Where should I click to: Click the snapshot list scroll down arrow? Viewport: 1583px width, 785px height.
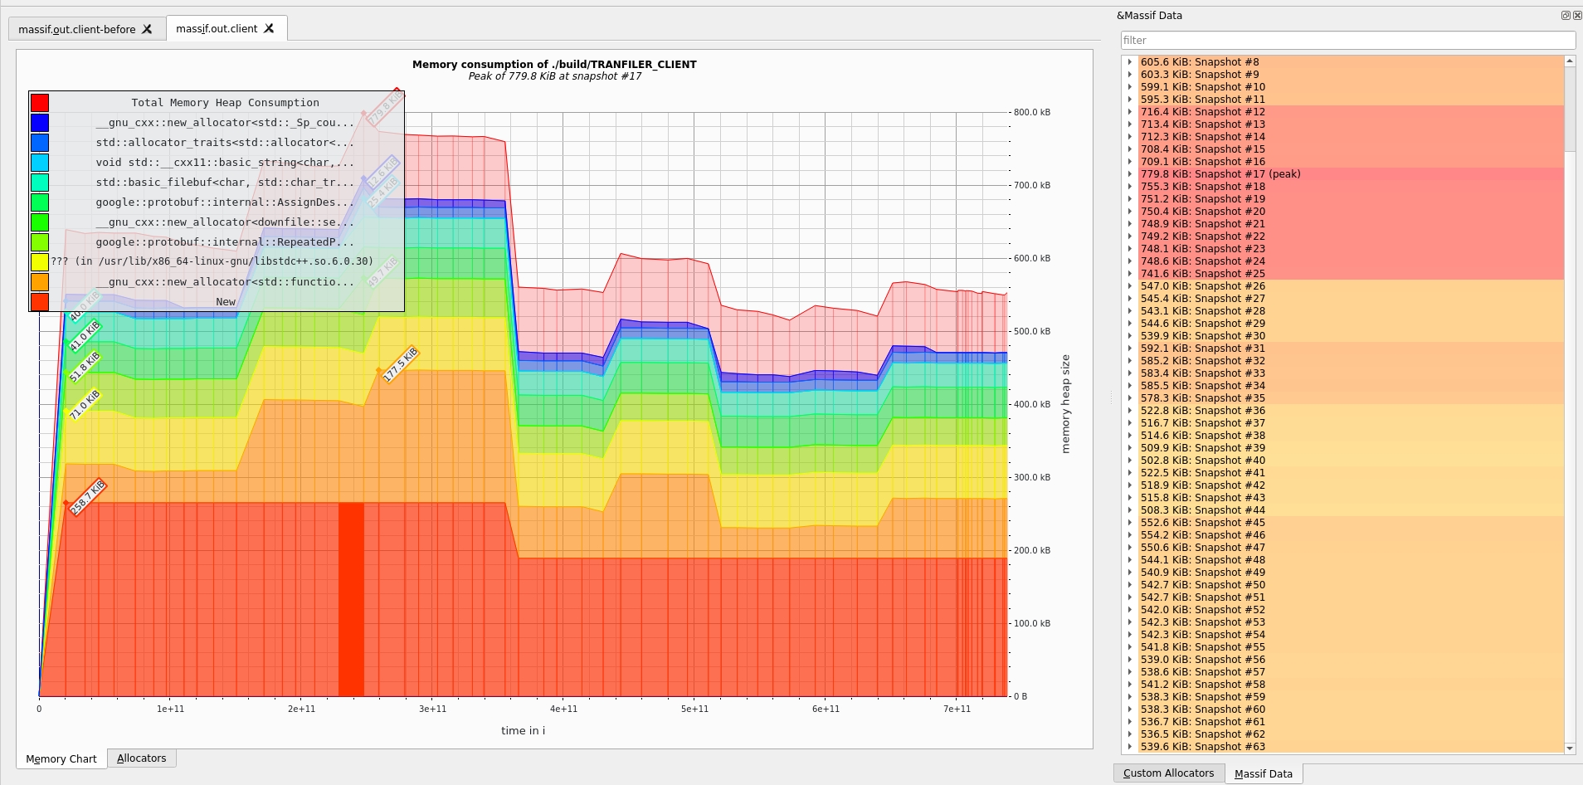pyautogui.click(x=1570, y=748)
